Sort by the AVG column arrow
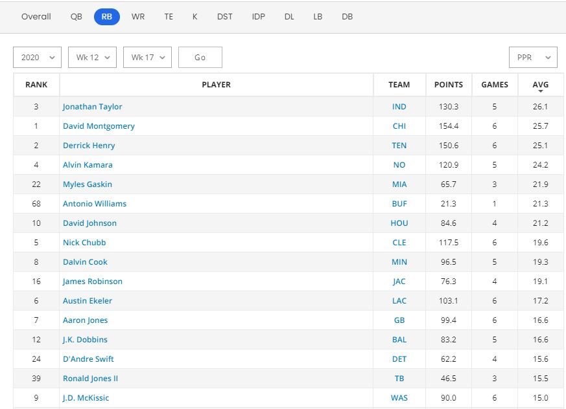The height and width of the screenshot is (409, 566). pyautogui.click(x=540, y=91)
